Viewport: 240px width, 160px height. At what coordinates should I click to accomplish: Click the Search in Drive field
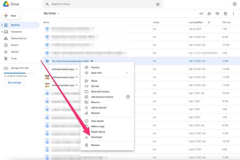click(103, 4)
